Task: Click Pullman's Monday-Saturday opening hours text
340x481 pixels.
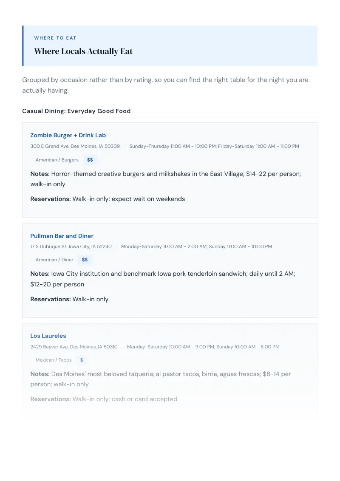Action: point(196,246)
